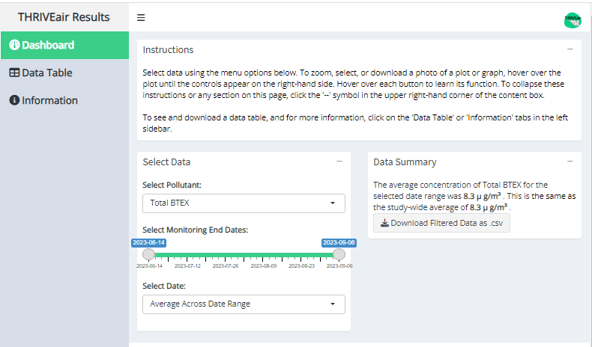Collapse the Data Summary panel

[570, 162]
